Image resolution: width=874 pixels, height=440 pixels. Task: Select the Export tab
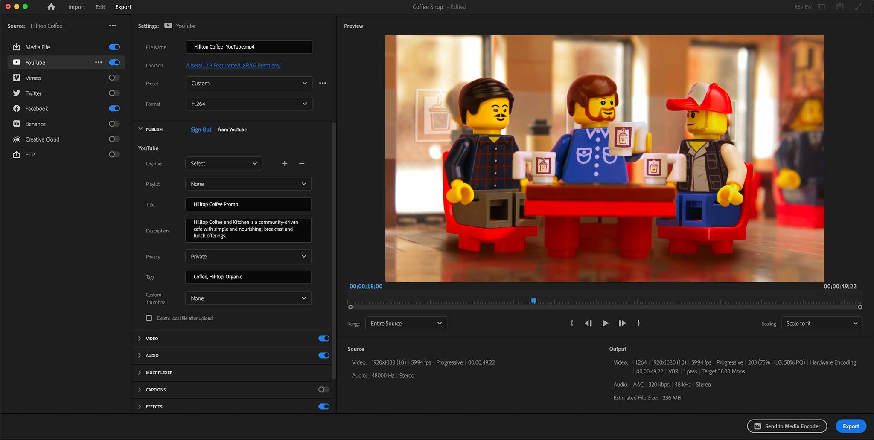coord(123,7)
